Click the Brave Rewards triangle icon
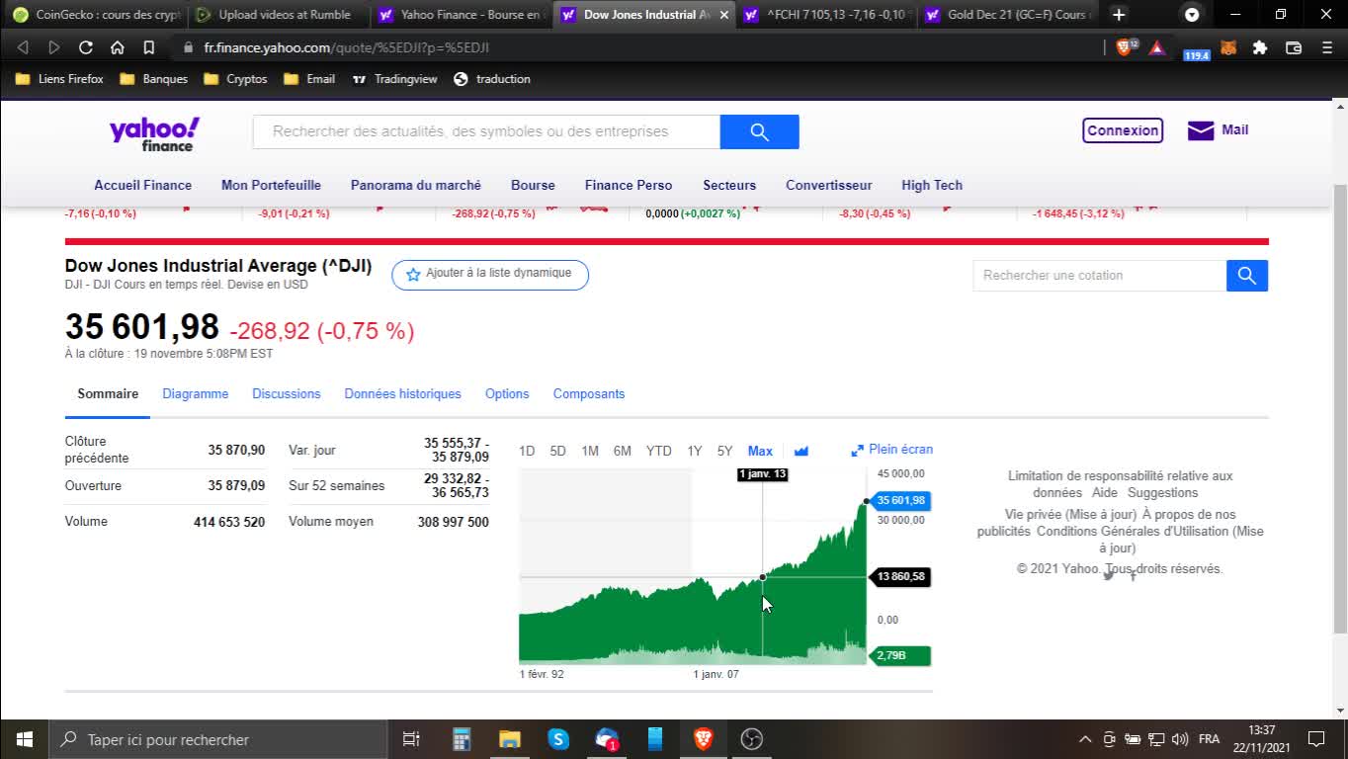Viewport: 1348px width, 759px height. [1157, 47]
